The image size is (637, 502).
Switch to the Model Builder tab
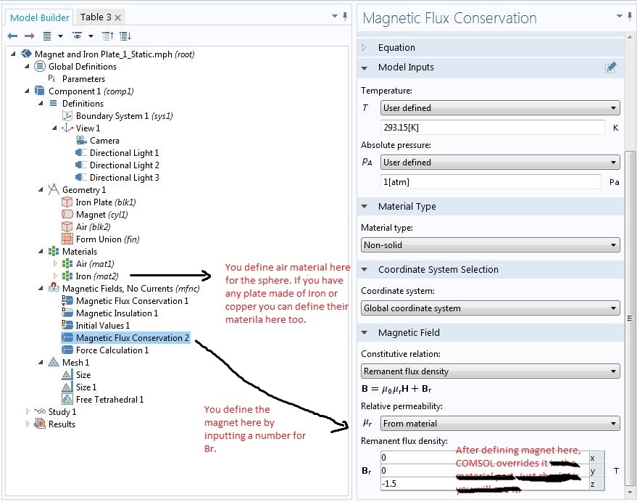pyautogui.click(x=40, y=17)
